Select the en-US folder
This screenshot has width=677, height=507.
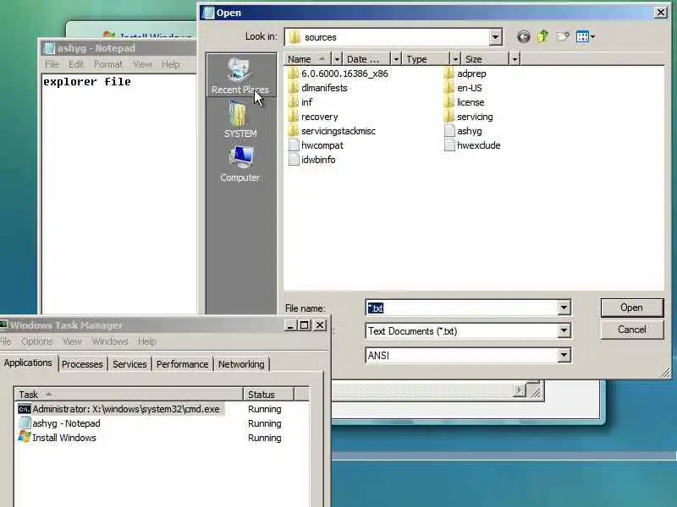463,88
